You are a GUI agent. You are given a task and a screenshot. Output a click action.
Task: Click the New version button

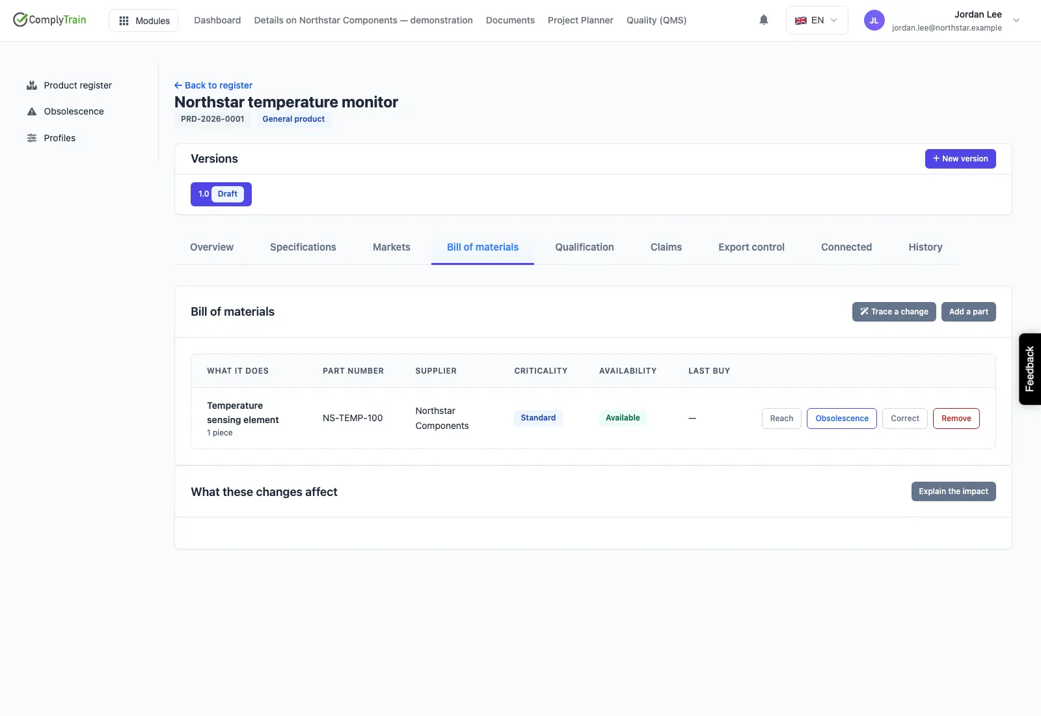960,159
